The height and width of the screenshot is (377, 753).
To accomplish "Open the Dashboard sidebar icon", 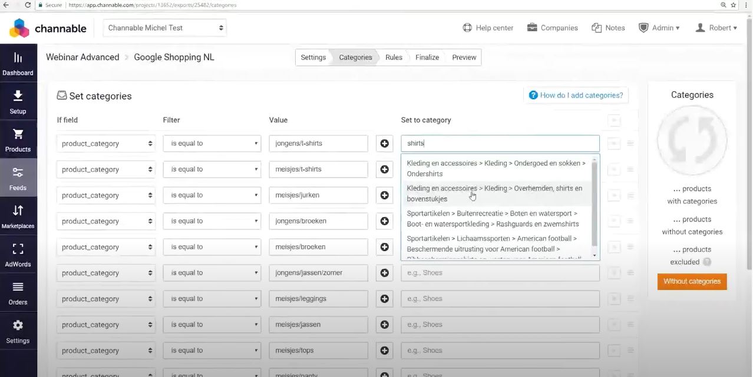I will 18,64.
